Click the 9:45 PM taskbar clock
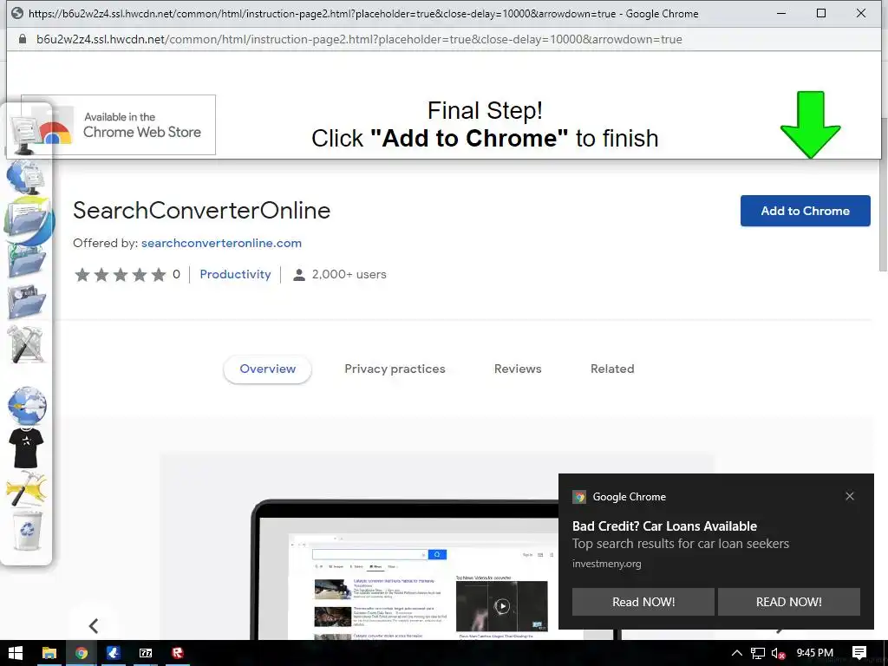 (814, 653)
